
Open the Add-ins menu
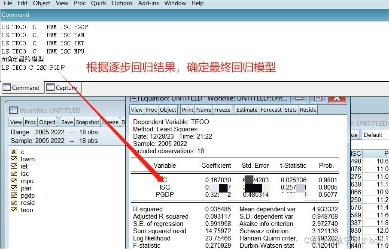(x=149, y=3)
